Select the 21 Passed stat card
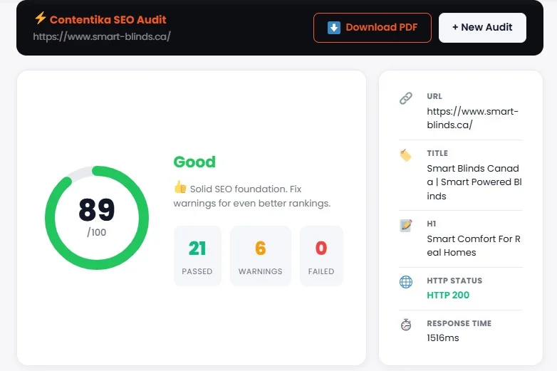Screen dimensions: 557x371 point(197,256)
